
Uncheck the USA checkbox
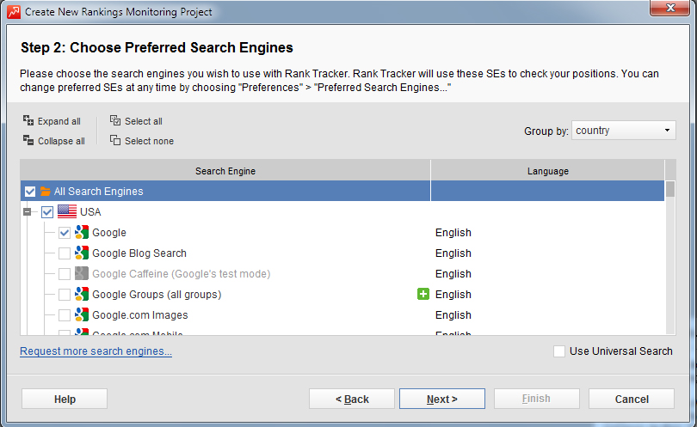(x=47, y=212)
